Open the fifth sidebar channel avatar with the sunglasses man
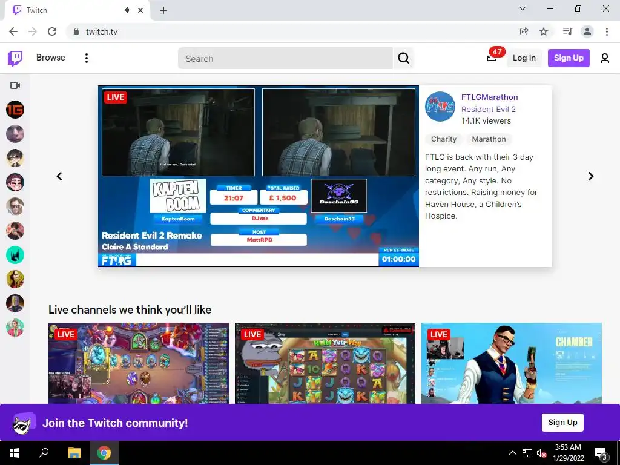Viewport: 620px width, 465px height. (15, 206)
